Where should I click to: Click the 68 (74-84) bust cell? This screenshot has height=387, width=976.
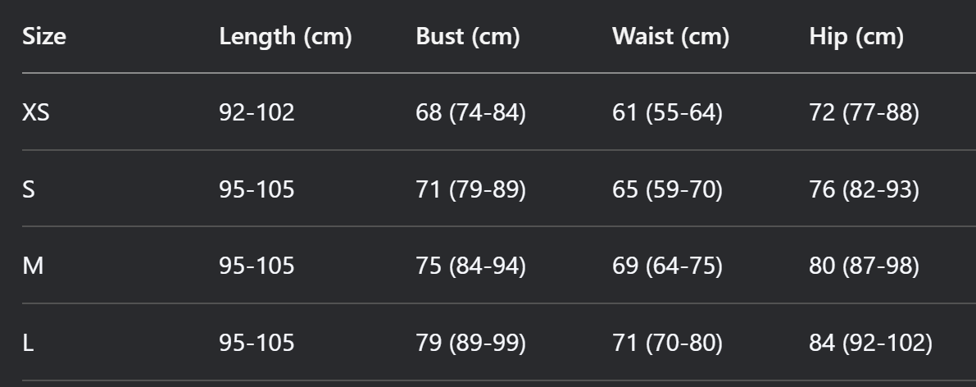coord(471,113)
